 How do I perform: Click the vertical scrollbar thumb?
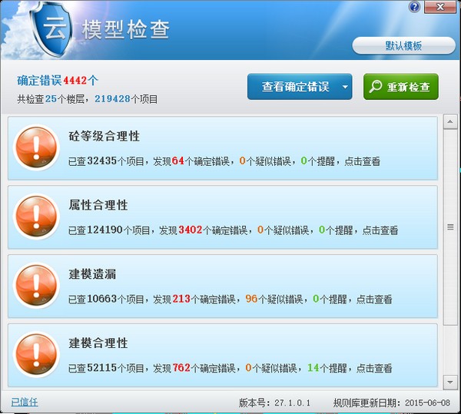450,227
